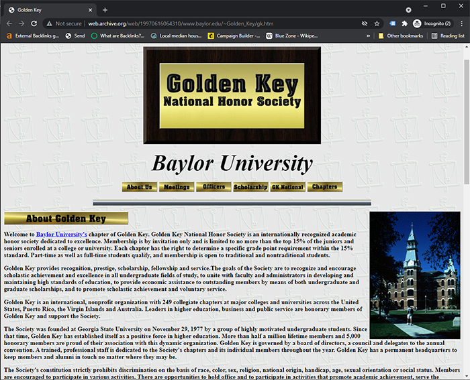Image resolution: width=470 pixels, height=380 pixels.
Task: Click the blue extension icon beside puzzle piece
Action: [x=392, y=23]
